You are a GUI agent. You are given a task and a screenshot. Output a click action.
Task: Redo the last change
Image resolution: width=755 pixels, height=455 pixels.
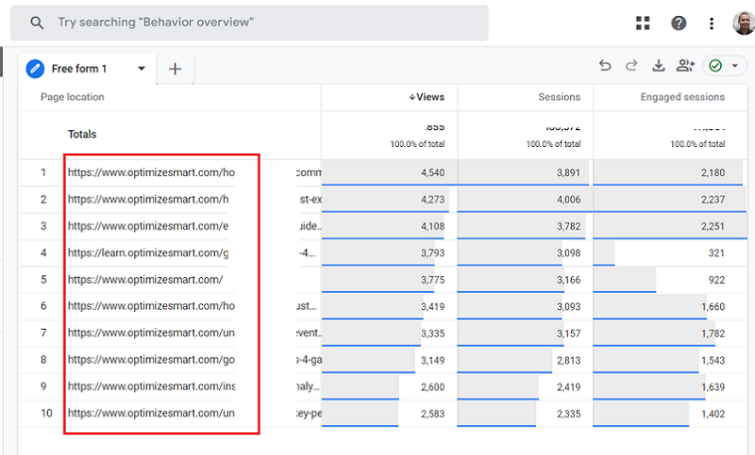pos(631,65)
